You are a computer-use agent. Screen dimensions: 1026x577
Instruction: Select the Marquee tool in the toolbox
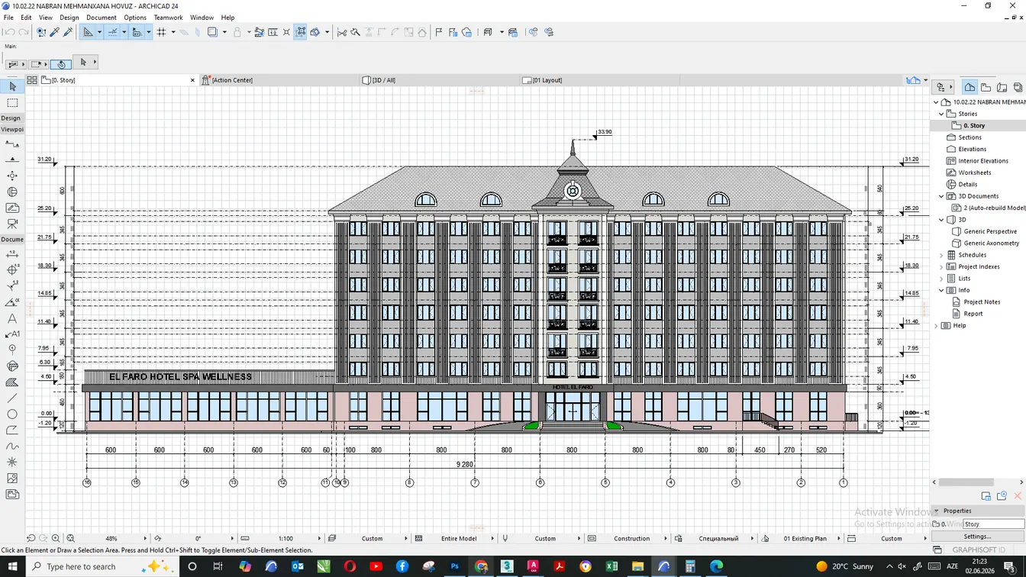coord(12,102)
